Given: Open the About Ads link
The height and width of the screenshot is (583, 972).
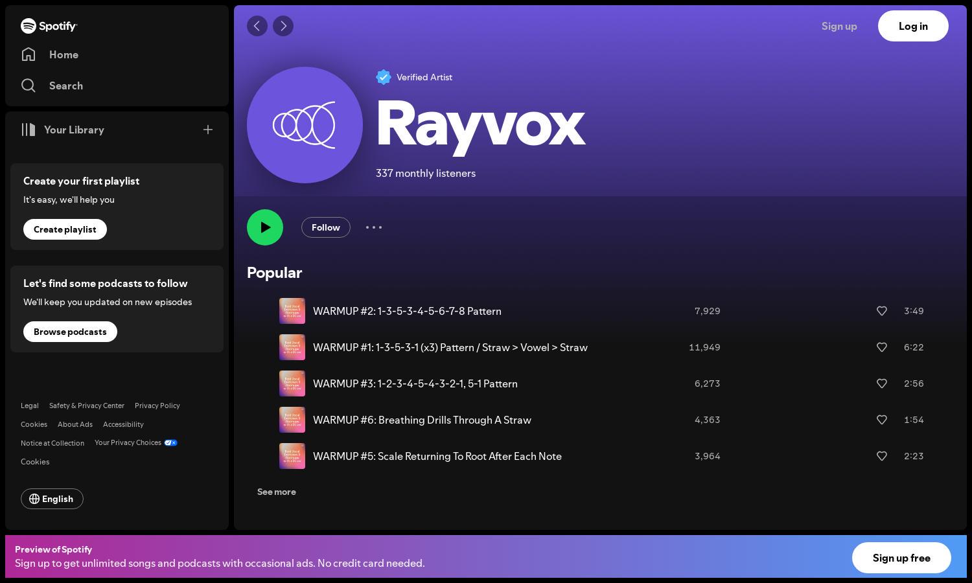Looking at the screenshot, I should pos(75,424).
